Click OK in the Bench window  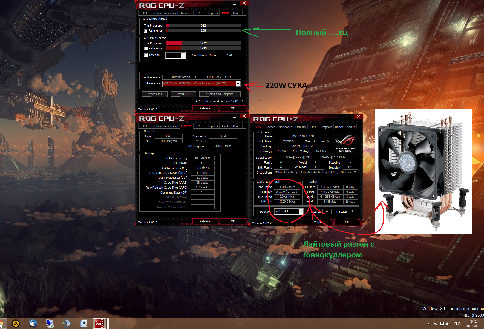(233, 108)
